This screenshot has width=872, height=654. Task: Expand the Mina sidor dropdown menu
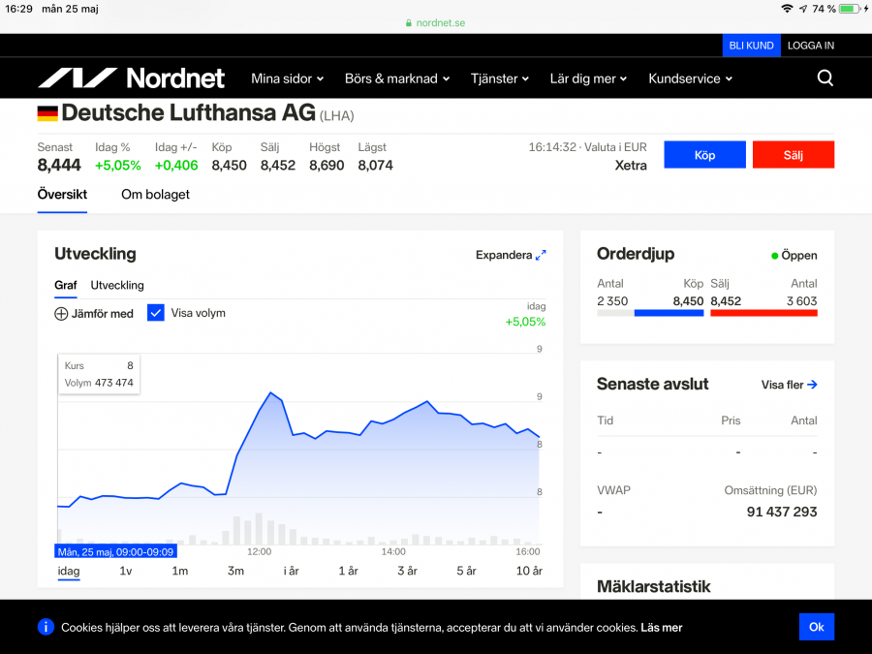(287, 78)
